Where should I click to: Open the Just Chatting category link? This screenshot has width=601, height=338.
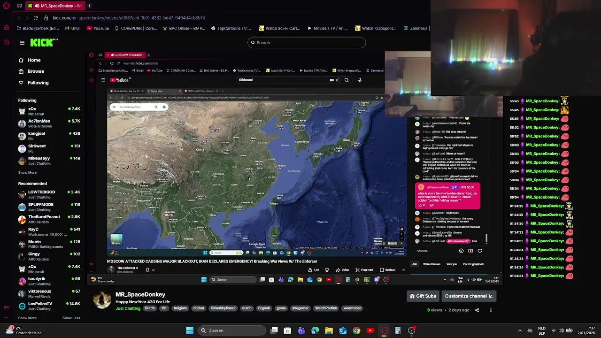tap(128, 308)
